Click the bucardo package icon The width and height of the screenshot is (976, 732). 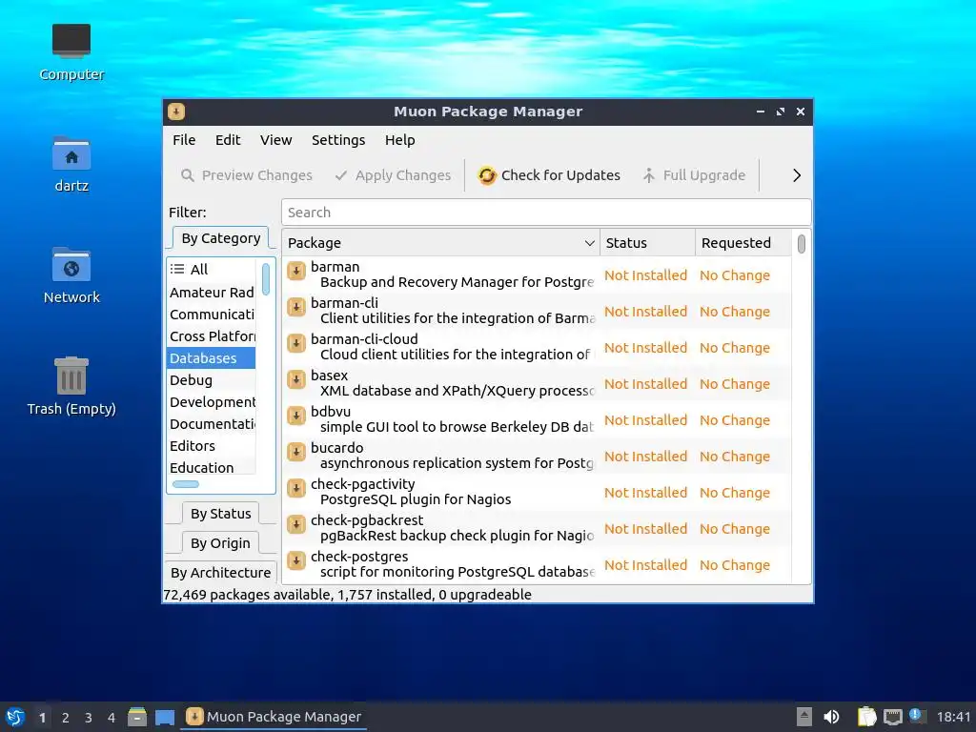click(296, 452)
